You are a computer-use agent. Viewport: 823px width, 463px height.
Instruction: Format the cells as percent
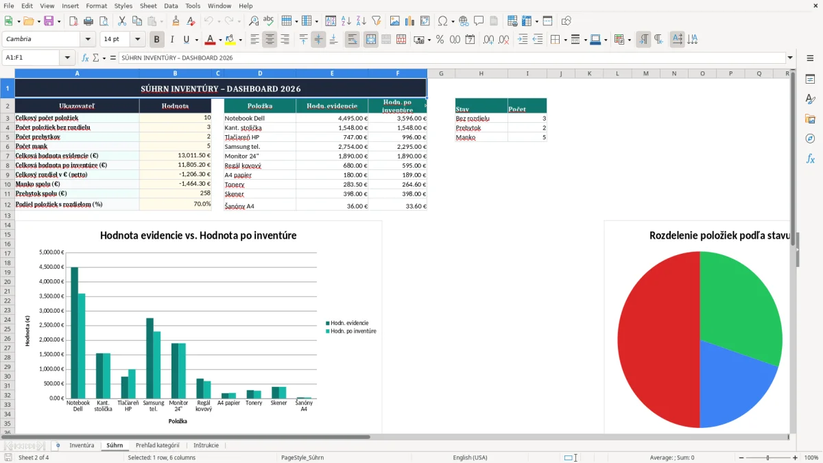point(440,40)
